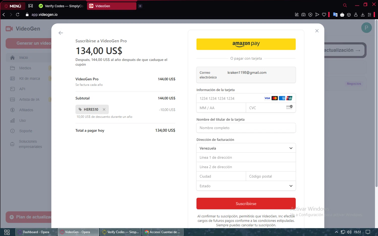The height and width of the screenshot is (236, 378).
Task: Open the P profile avatar
Action: tap(366, 28)
